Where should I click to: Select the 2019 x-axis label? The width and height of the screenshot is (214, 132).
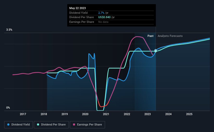[65, 114]
